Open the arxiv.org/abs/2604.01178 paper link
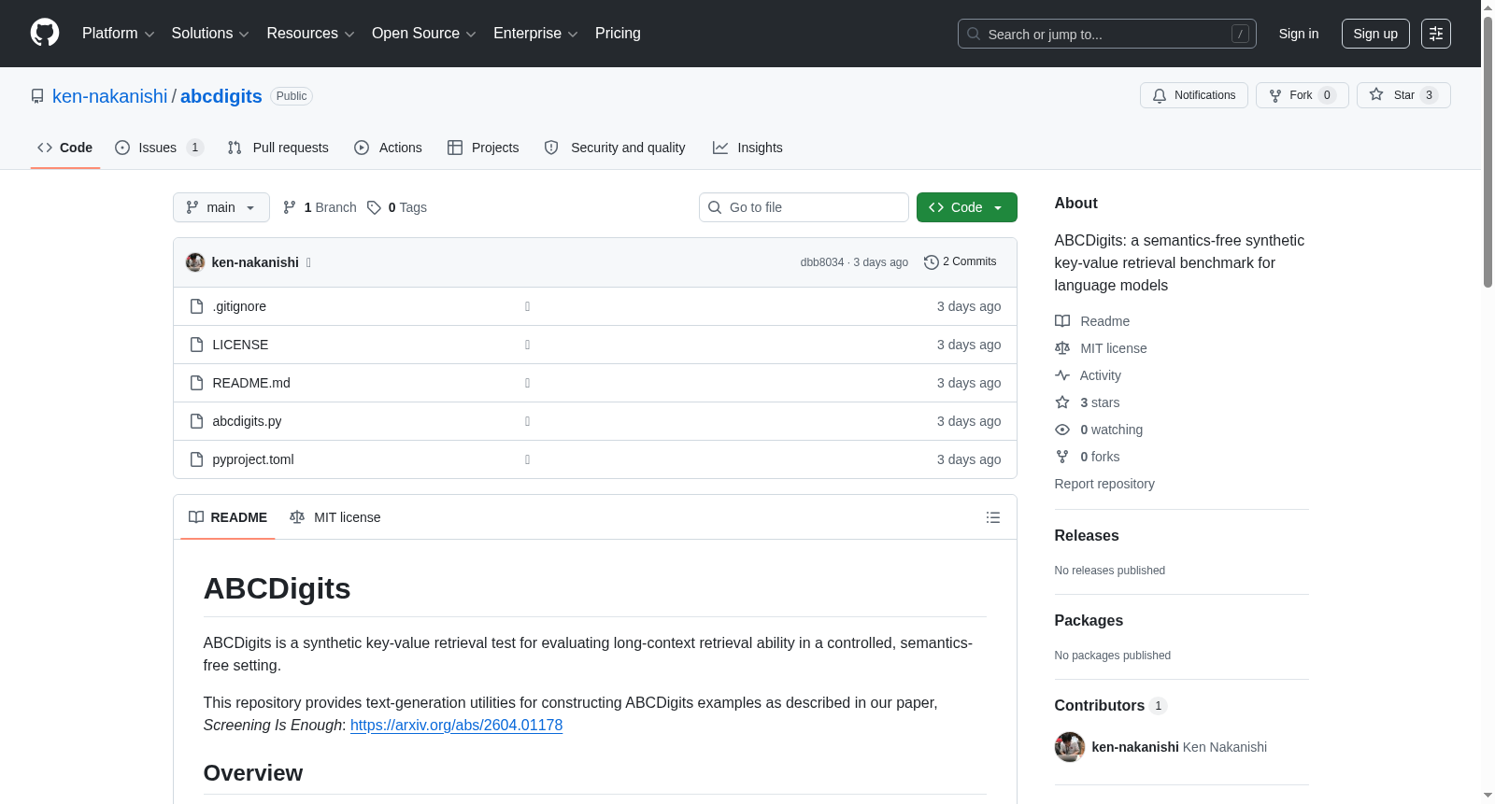The image size is (1495, 804). (x=456, y=725)
